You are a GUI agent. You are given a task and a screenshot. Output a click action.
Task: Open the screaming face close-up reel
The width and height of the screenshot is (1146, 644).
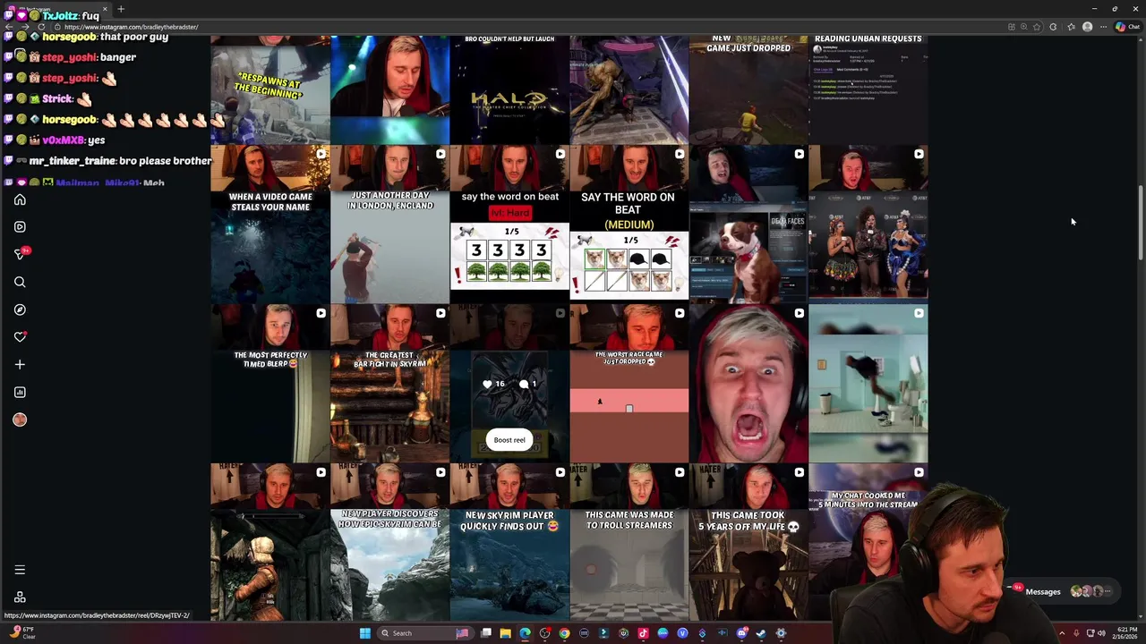[x=748, y=384]
